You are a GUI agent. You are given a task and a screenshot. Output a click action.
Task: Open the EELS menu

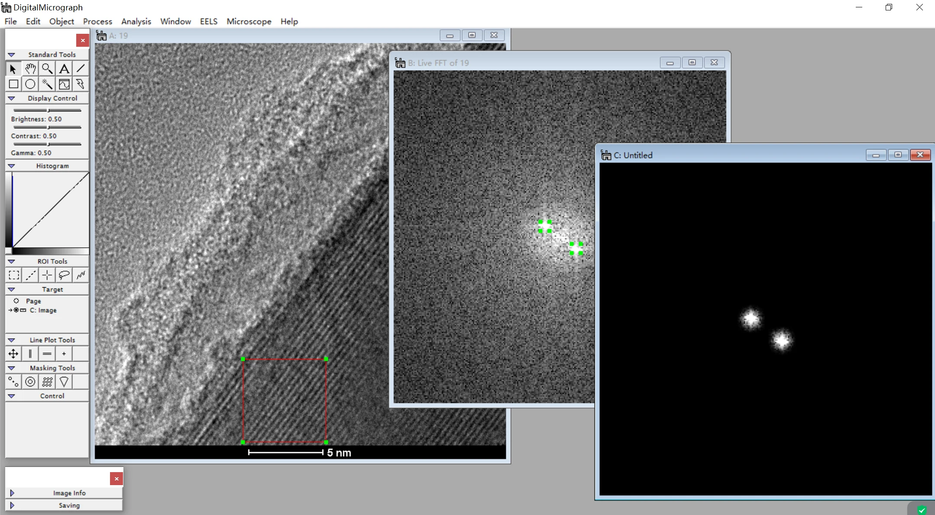pyautogui.click(x=209, y=21)
